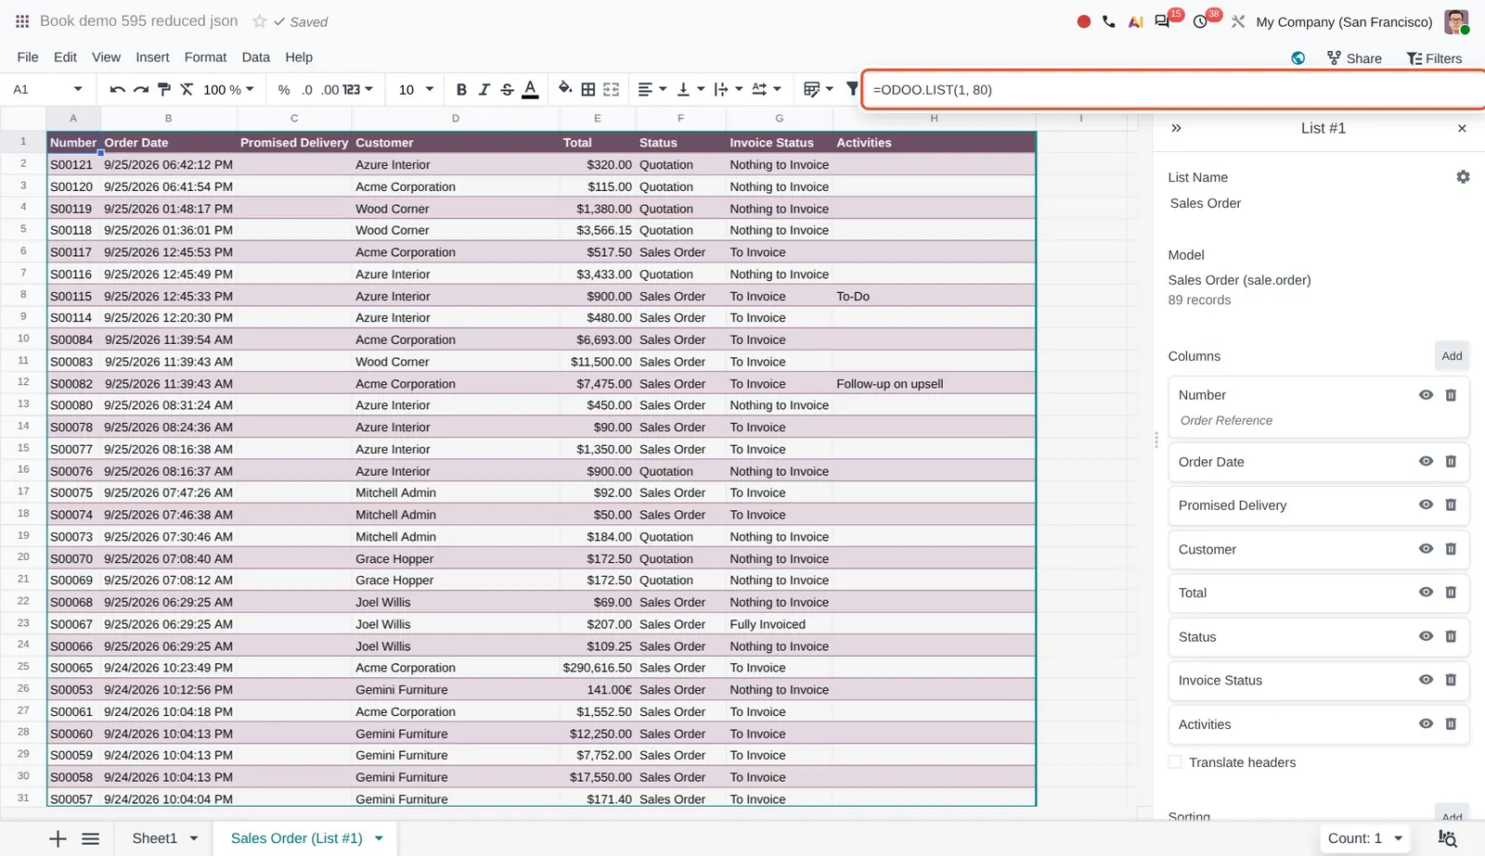Add a new sheet
1485x856 pixels.
(x=58, y=838)
